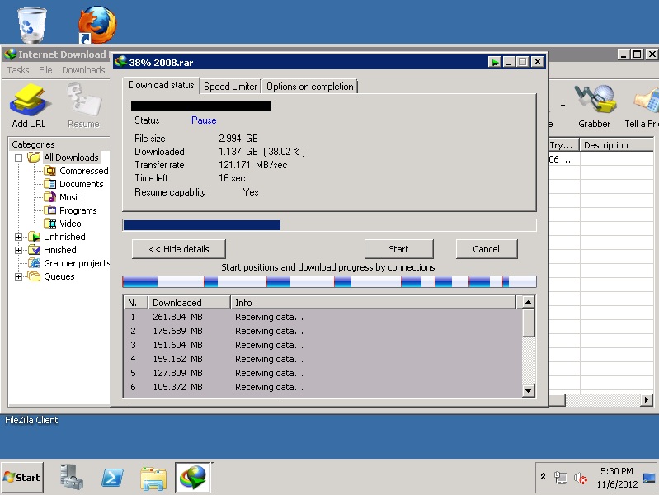Open Windows PowerShell from the taskbar
This screenshot has width=659, height=495.
click(x=113, y=477)
